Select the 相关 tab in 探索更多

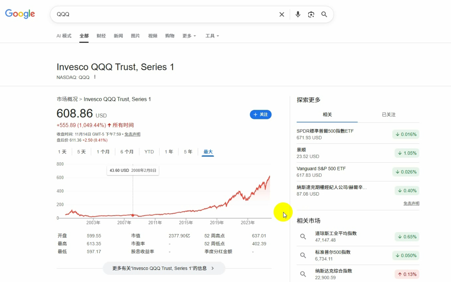[x=327, y=115]
